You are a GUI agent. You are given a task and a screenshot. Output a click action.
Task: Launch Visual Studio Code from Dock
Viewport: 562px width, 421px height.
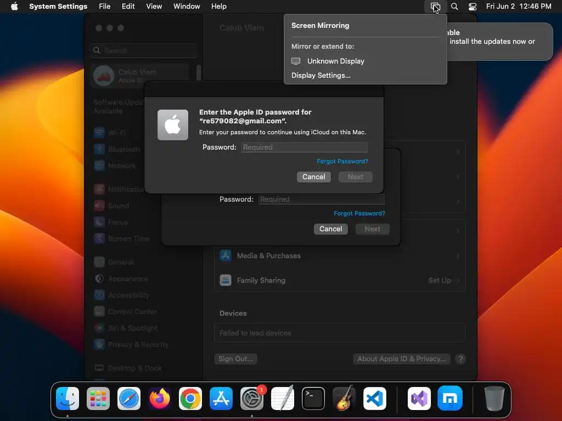(374, 399)
